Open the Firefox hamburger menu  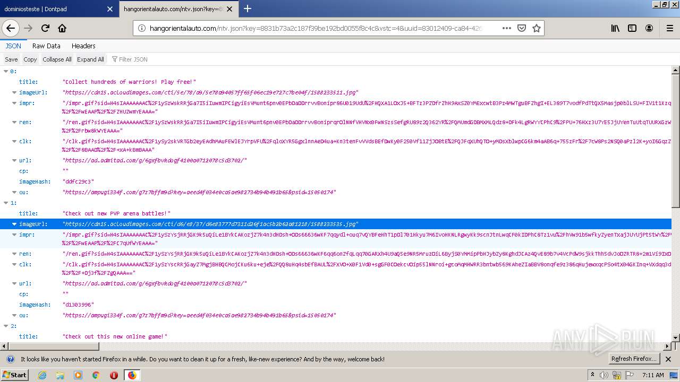coord(669,28)
